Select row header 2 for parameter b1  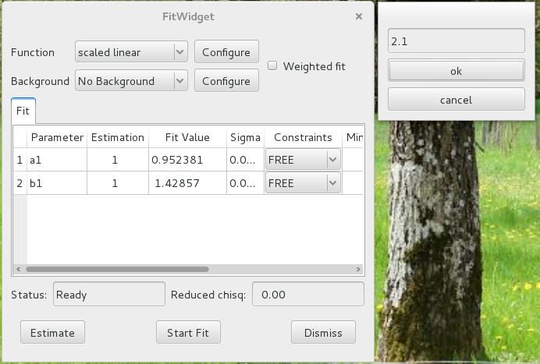[20, 183]
